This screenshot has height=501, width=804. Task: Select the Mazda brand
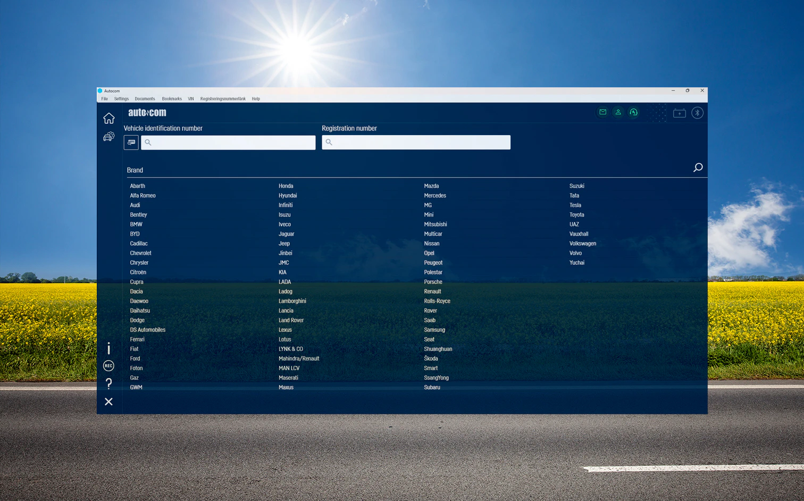pyautogui.click(x=431, y=186)
